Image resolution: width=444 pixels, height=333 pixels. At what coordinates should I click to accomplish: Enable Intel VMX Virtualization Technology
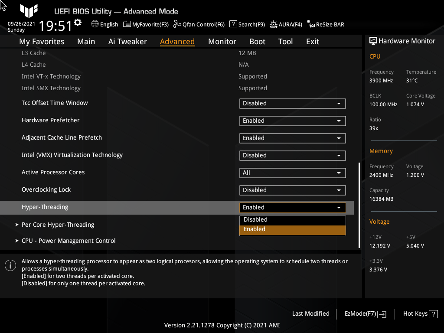point(292,155)
